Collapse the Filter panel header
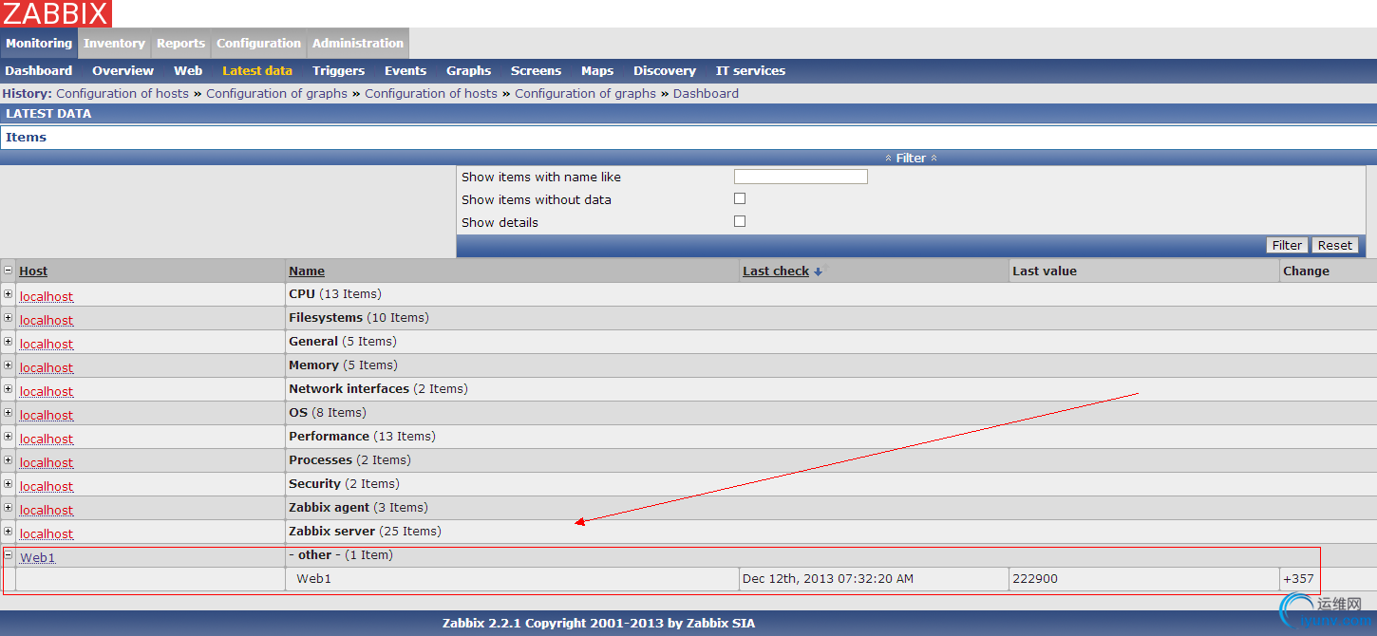The image size is (1377, 636). click(911, 158)
